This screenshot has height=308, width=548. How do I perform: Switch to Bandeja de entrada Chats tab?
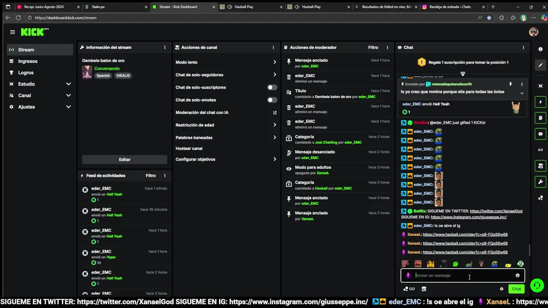(x=454, y=7)
